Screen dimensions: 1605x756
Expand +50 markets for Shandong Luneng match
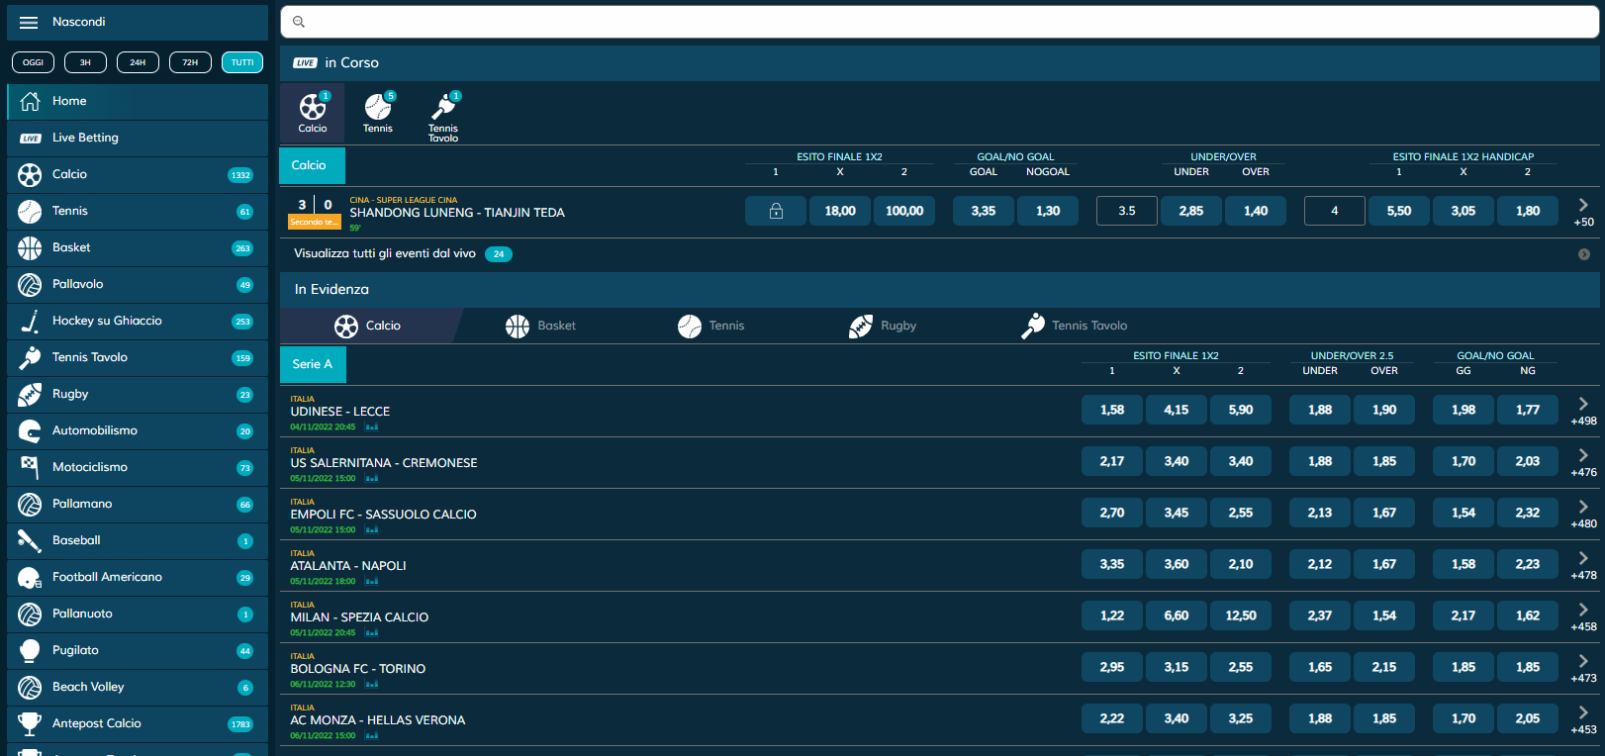click(x=1583, y=212)
